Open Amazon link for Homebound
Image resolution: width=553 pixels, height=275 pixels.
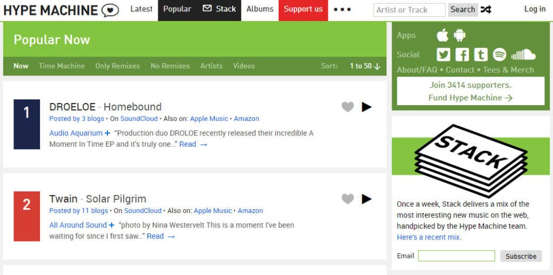246,119
